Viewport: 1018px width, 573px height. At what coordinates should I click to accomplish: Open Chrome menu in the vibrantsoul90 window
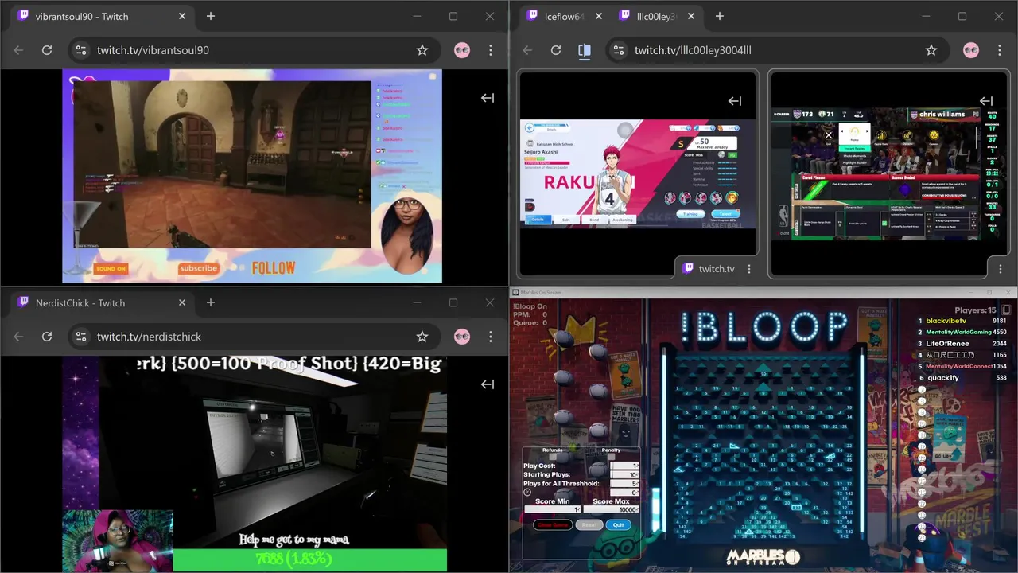click(491, 50)
